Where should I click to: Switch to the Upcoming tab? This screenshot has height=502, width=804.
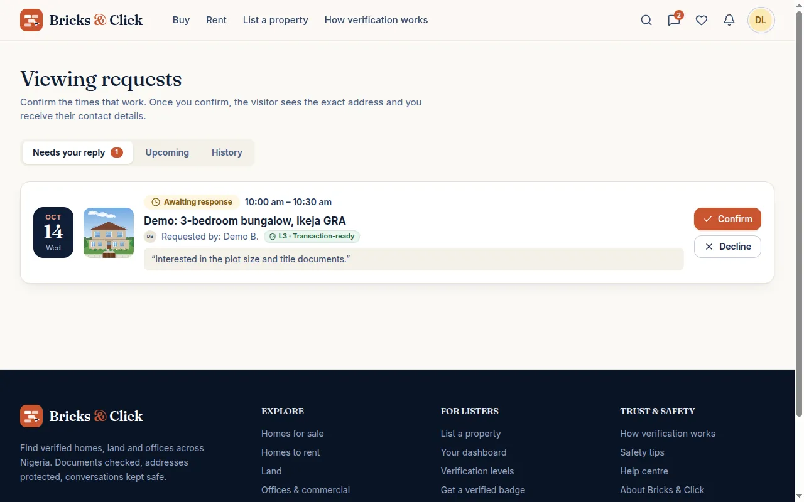(x=167, y=152)
